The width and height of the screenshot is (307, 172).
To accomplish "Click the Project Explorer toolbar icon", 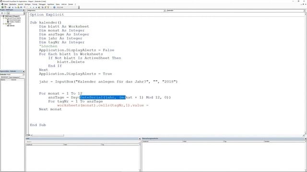I will click(42, 7).
